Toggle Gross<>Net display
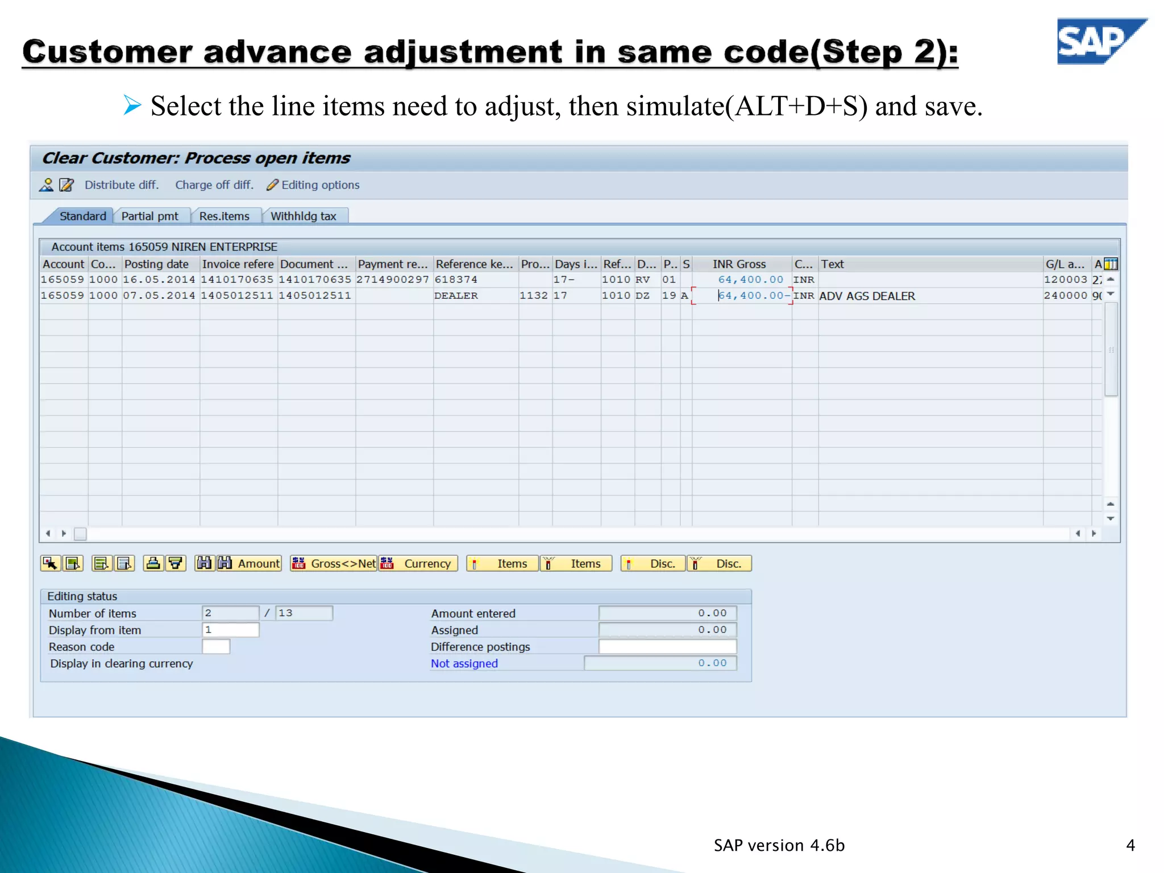The height and width of the screenshot is (873, 1164). [334, 563]
